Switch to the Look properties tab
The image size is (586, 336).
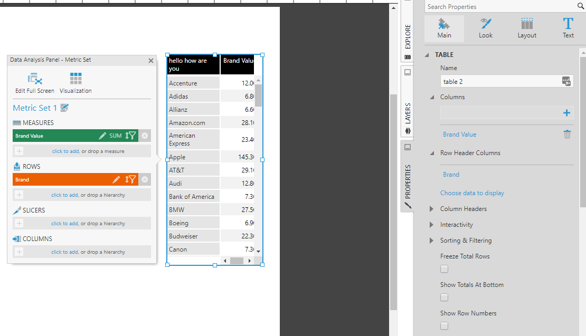(x=486, y=28)
